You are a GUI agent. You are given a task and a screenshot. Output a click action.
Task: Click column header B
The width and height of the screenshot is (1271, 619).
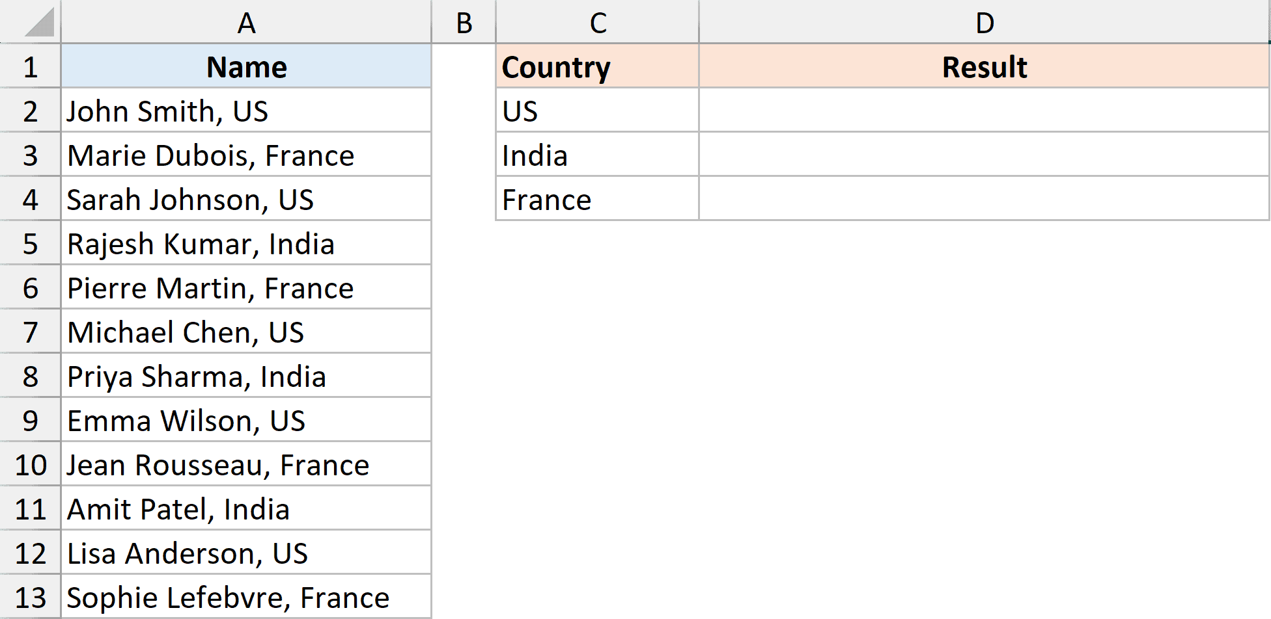(x=463, y=23)
